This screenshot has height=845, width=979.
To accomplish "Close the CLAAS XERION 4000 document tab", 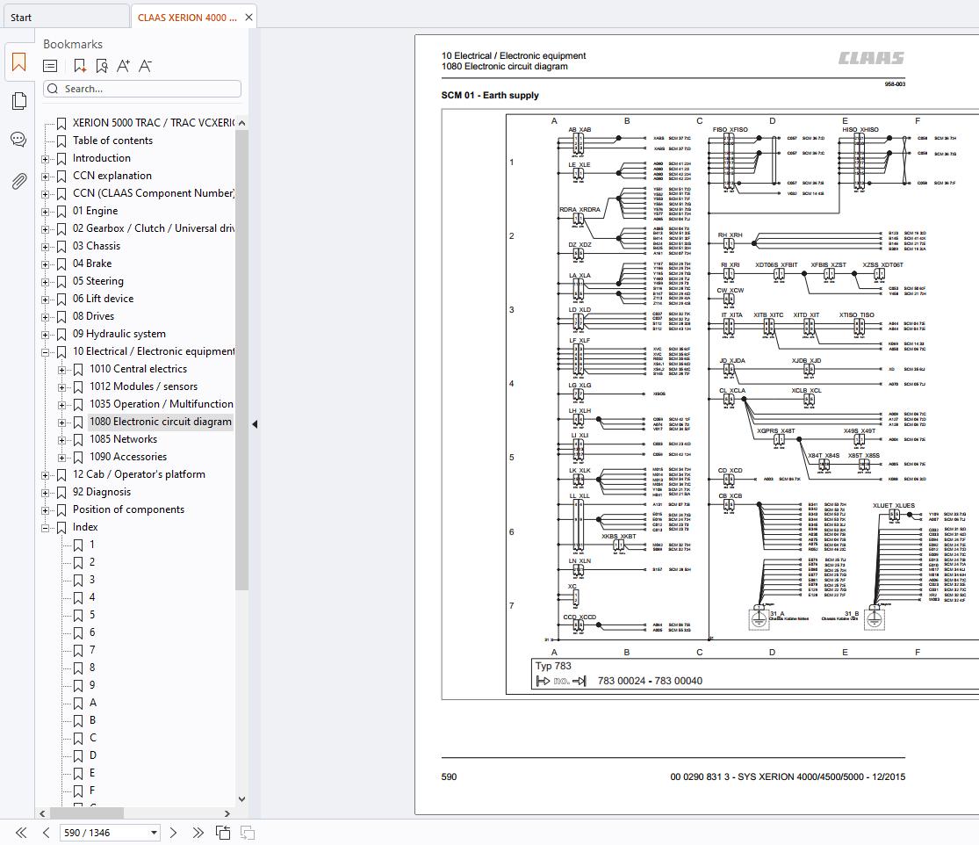I will coord(249,18).
